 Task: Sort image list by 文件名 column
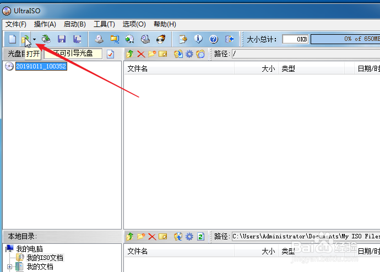pos(179,68)
